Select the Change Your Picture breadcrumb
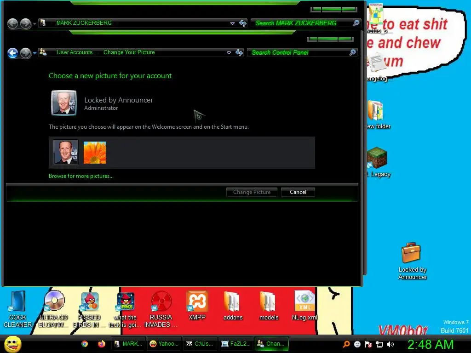The image size is (471, 353). point(129,52)
